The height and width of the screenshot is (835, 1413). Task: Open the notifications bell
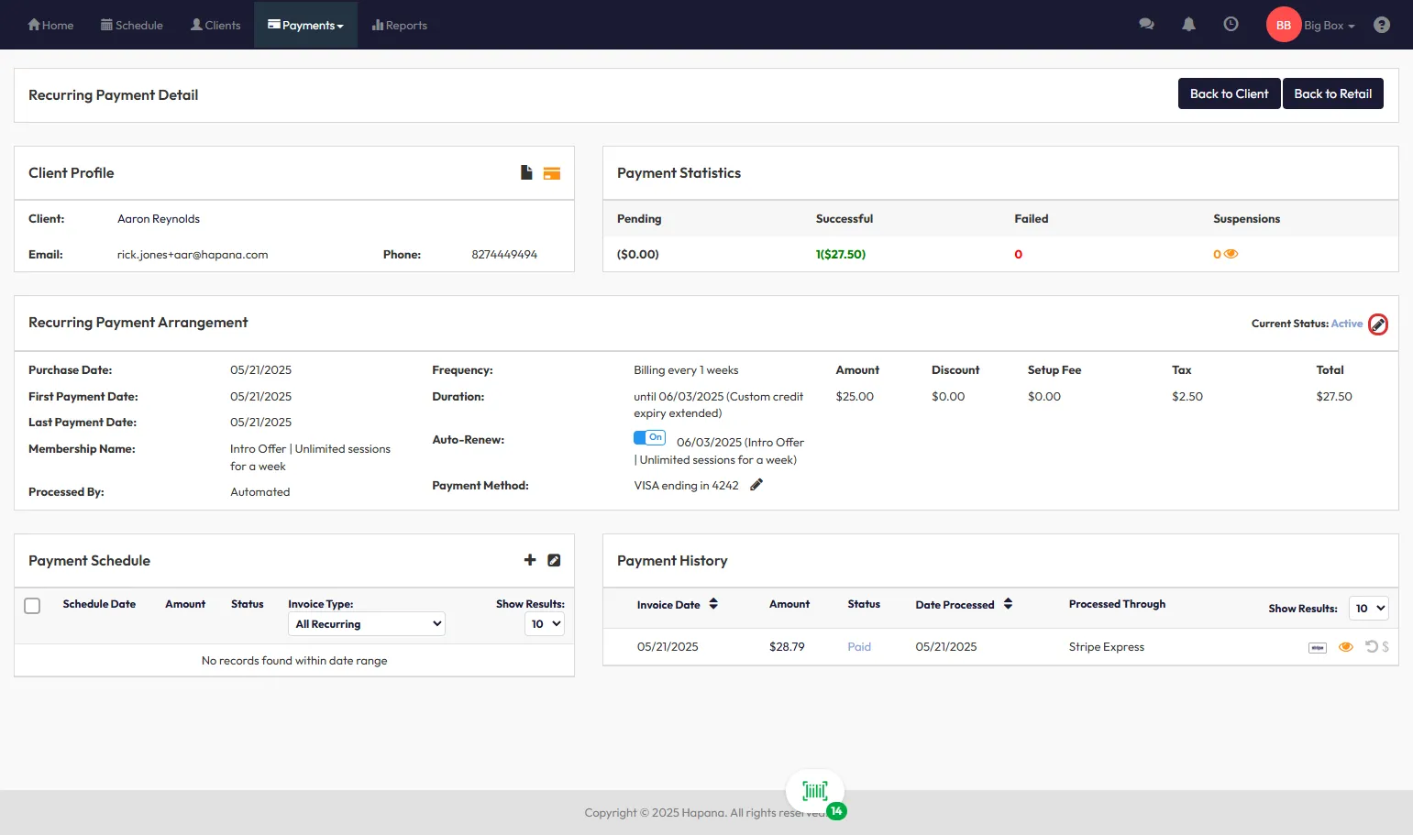pyautogui.click(x=1188, y=25)
